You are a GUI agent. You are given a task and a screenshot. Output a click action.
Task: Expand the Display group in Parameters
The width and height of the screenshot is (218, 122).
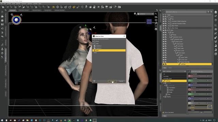(164, 97)
